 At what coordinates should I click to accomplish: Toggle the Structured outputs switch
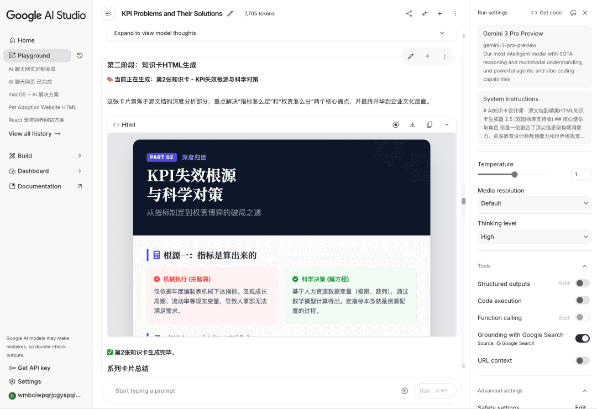click(x=582, y=284)
